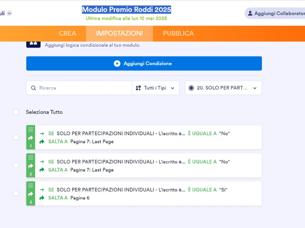Select the checkbox next to condition 3
Screen dimensions: 305x228
pos(16,194)
